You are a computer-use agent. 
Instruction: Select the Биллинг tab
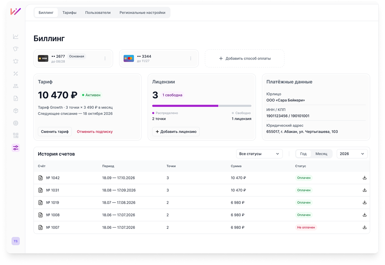click(46, 12)
